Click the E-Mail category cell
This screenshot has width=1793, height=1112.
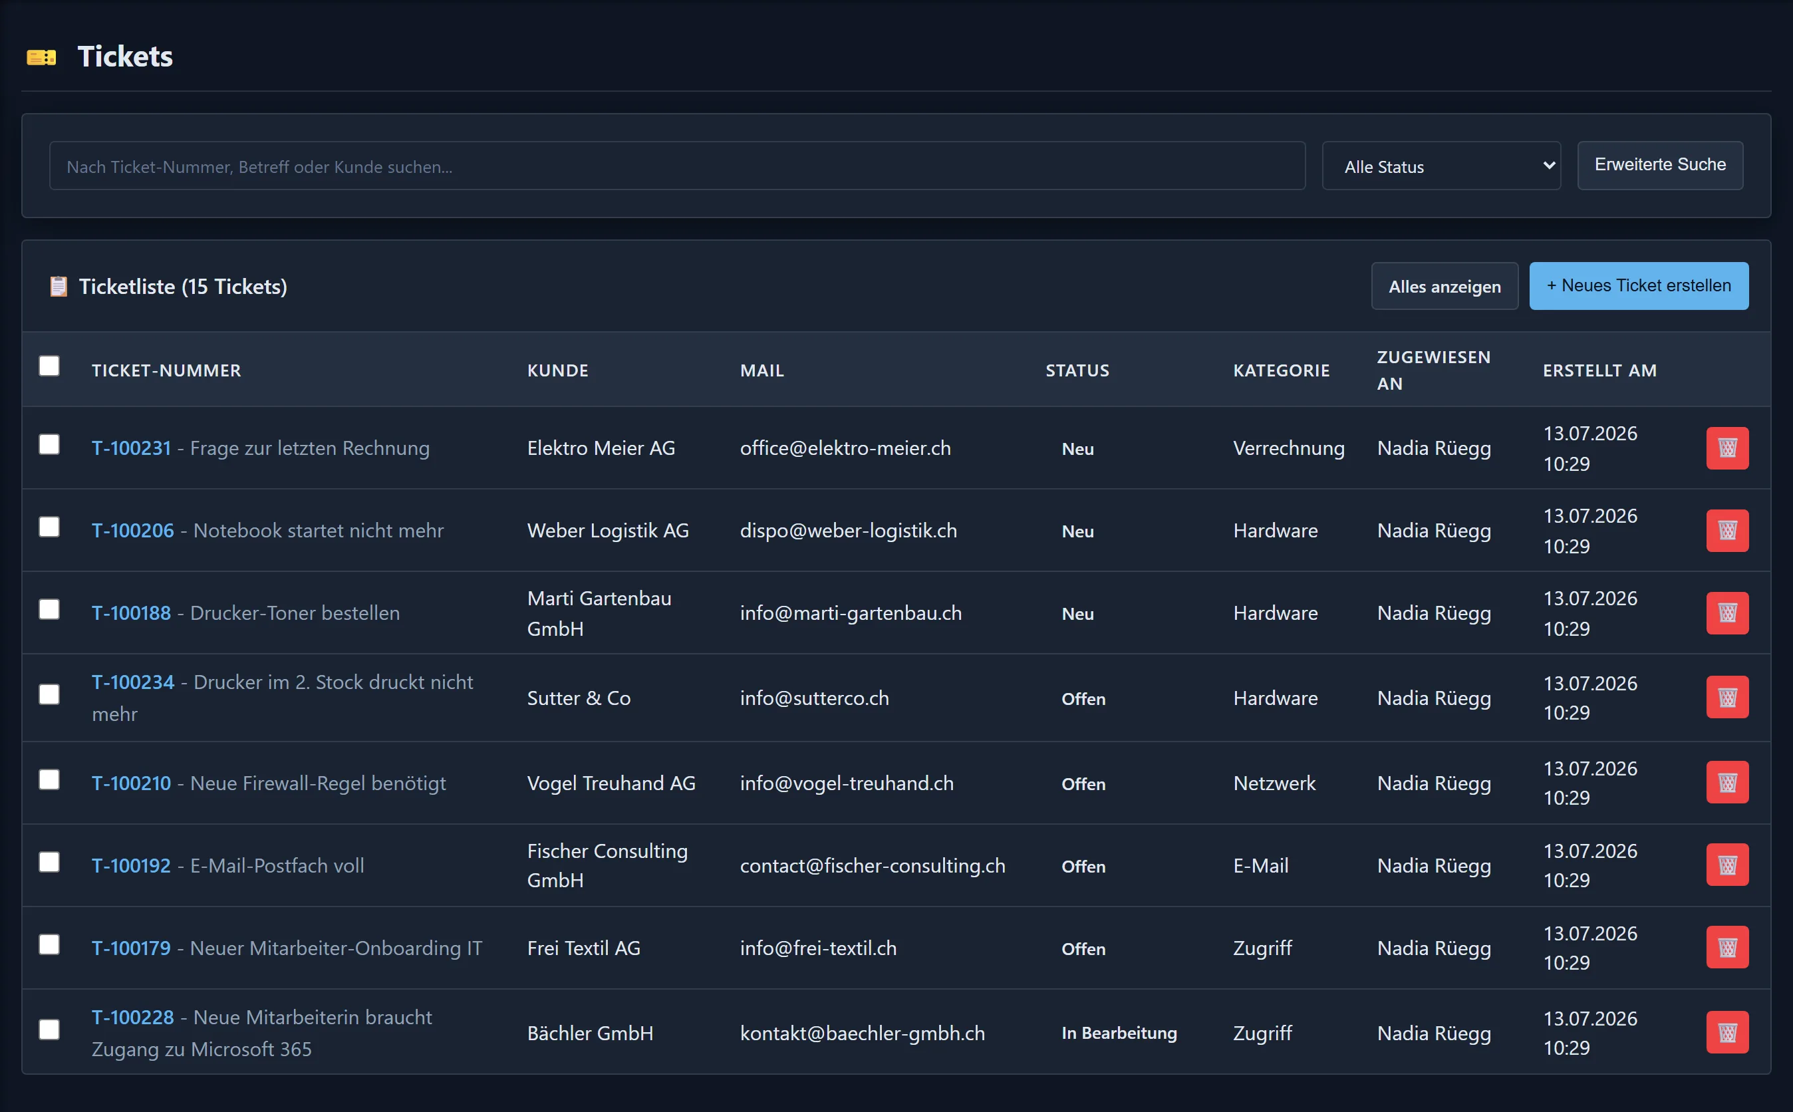1260,866
